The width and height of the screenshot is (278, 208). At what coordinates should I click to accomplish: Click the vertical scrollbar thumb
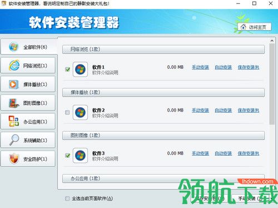[x=272, y=84]
